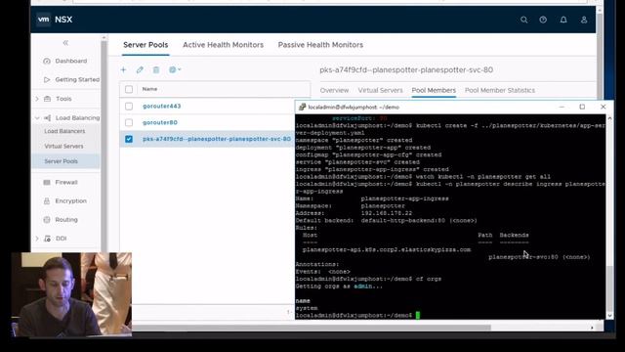Click the terminal scrollbar up arrow
This screenshot has height=352, width=625.
609,118
